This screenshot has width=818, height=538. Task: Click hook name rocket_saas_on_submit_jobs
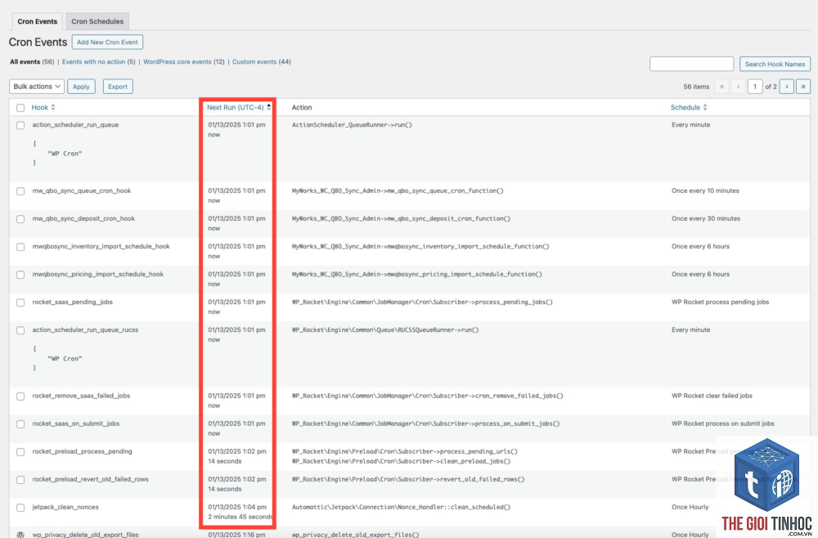75,424
